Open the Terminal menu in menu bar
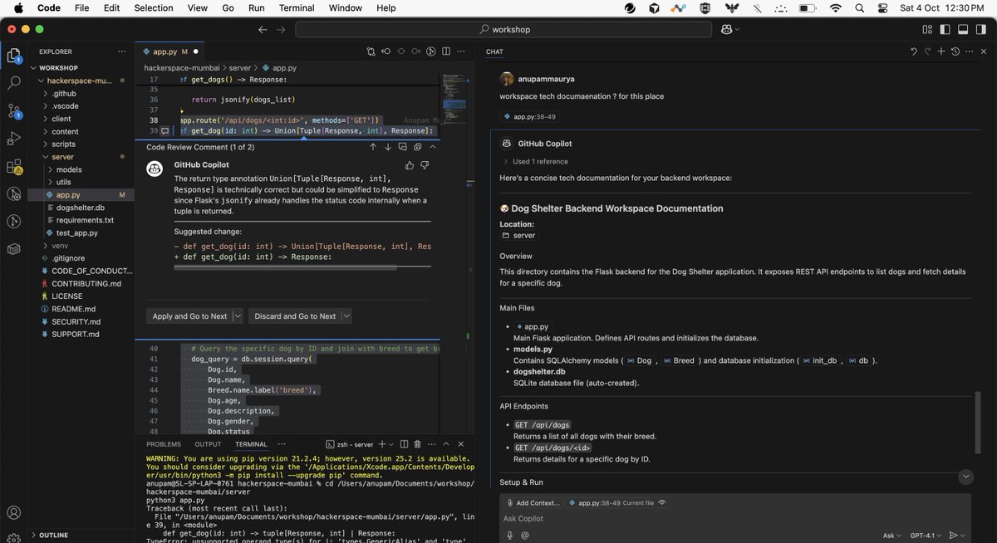This screenshot has width=997, height=543. pos(297,7)
